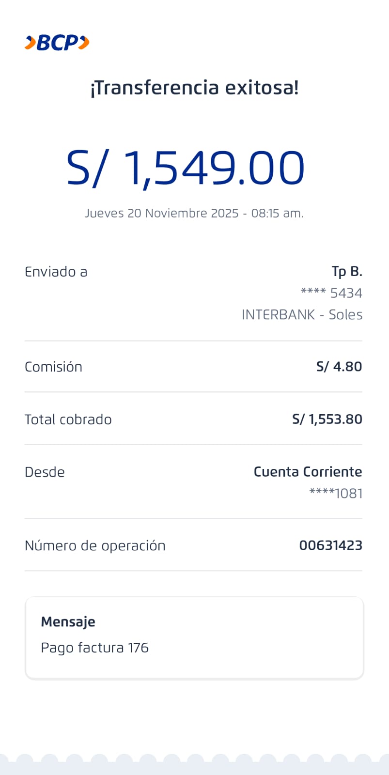
Task: Click source account number ending 1081
Action: point(336,493)
